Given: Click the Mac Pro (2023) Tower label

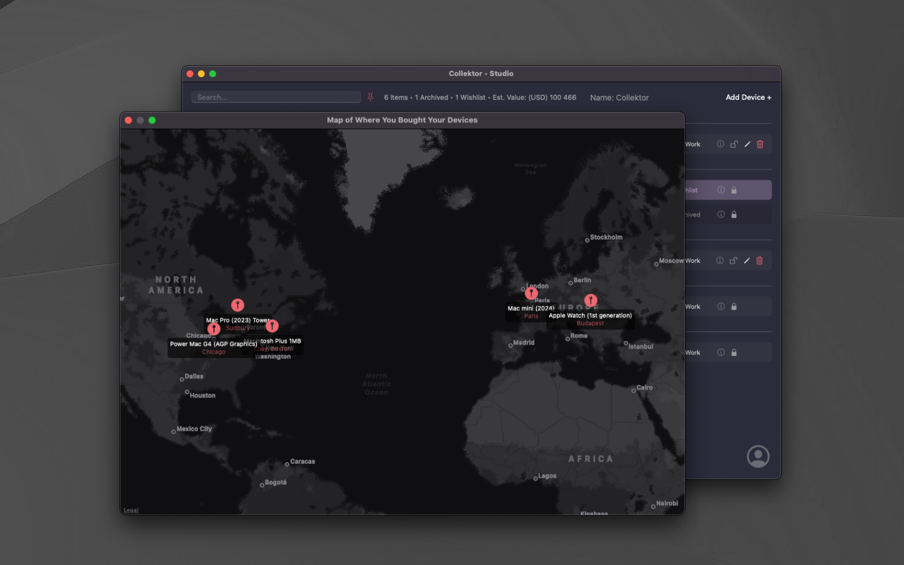Looking at the screenshot, I should pyautogui.click(x=238, y=320).
